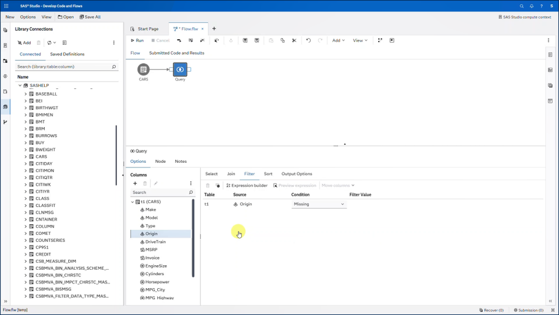Add a new column with the plus icon

click(x=135, y=184)
